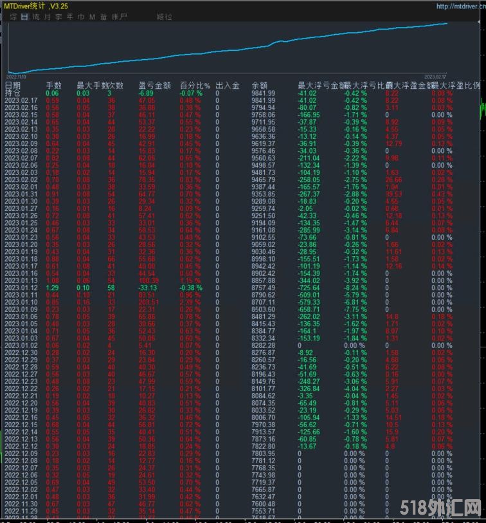This screenshot has width=486, height=523.
Task: Select the M tab in the toolbar
Action: click(x=92, y=17)
